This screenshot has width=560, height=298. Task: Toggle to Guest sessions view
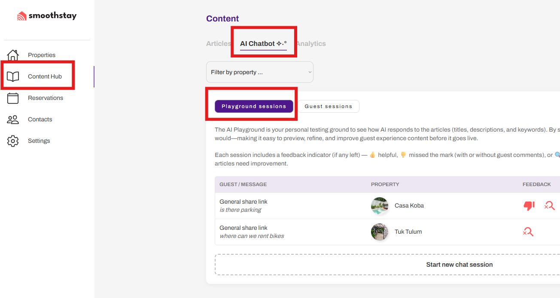pyautogui.click(x=329, y=106)
